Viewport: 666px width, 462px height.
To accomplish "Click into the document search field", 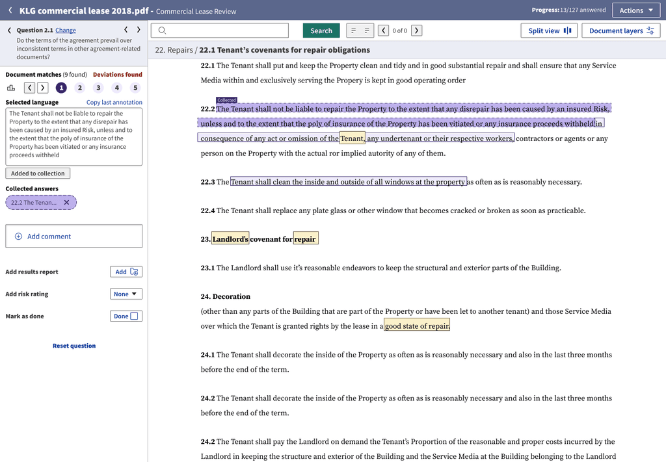I will [225, 31].
